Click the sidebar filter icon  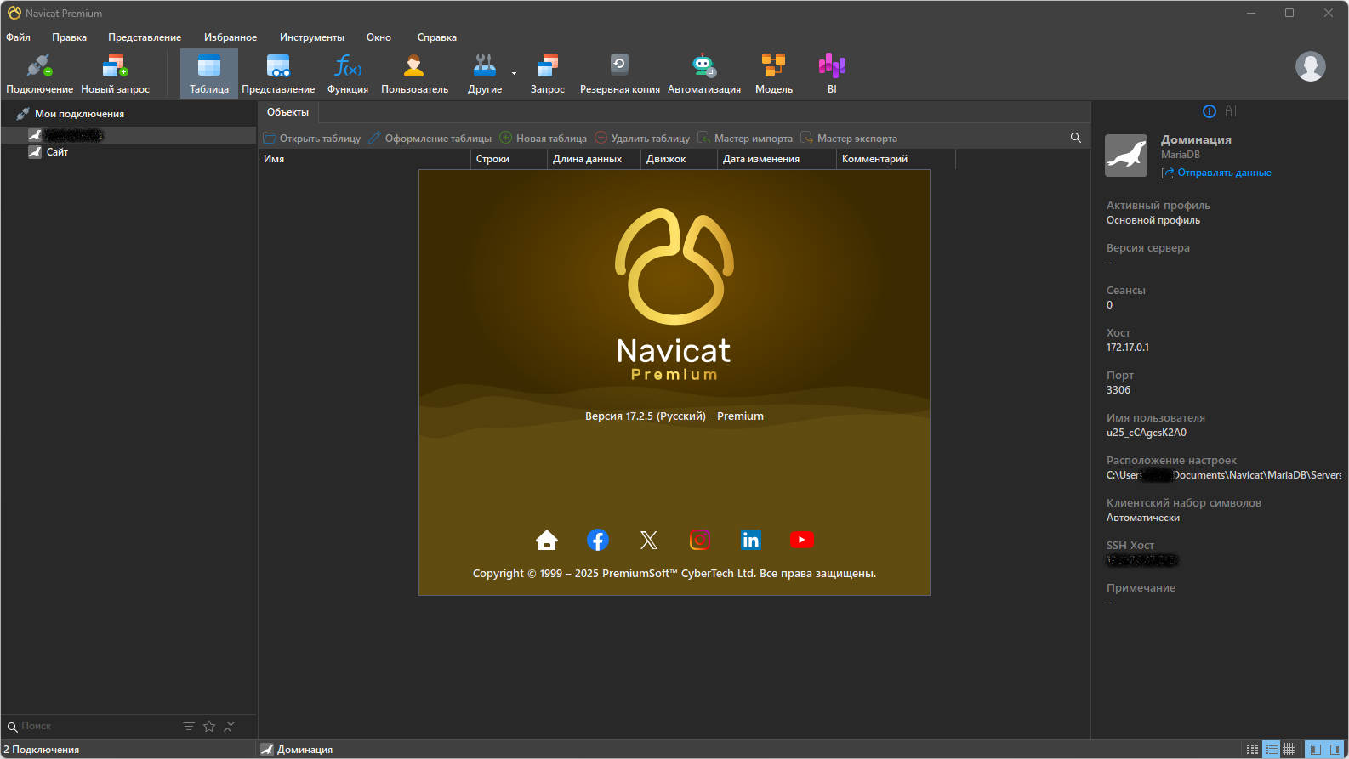click(x=189, y=727)
